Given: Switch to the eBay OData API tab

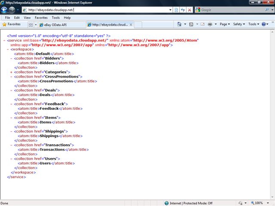Looking at the screenshot, I should (x=62, y=25).
